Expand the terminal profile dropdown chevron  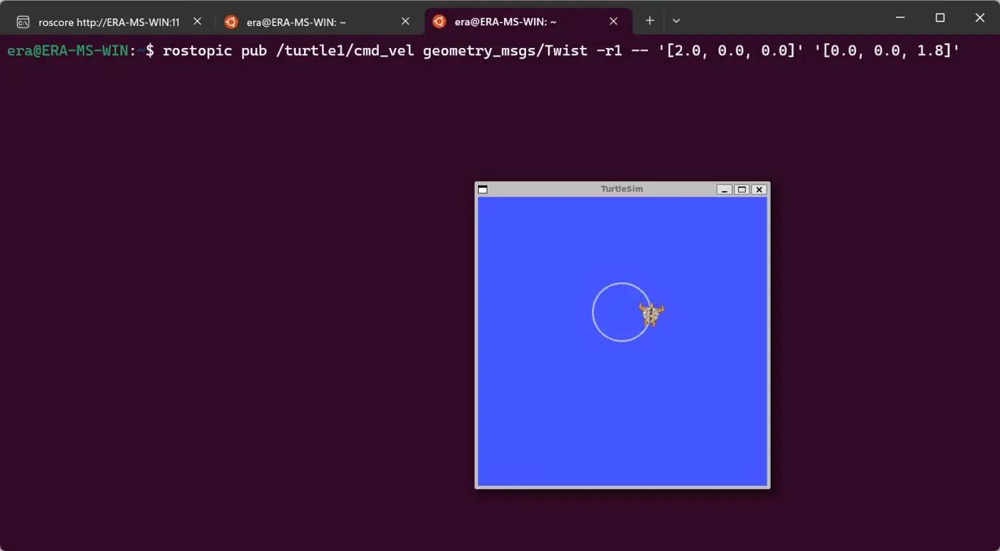point(676,21)
